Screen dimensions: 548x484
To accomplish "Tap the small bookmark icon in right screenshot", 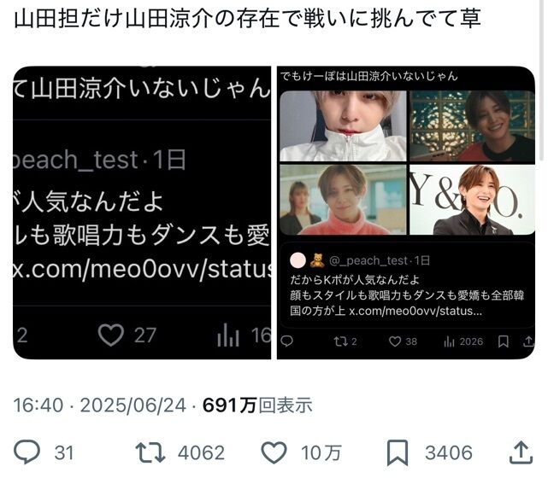I will pos(503,341).
